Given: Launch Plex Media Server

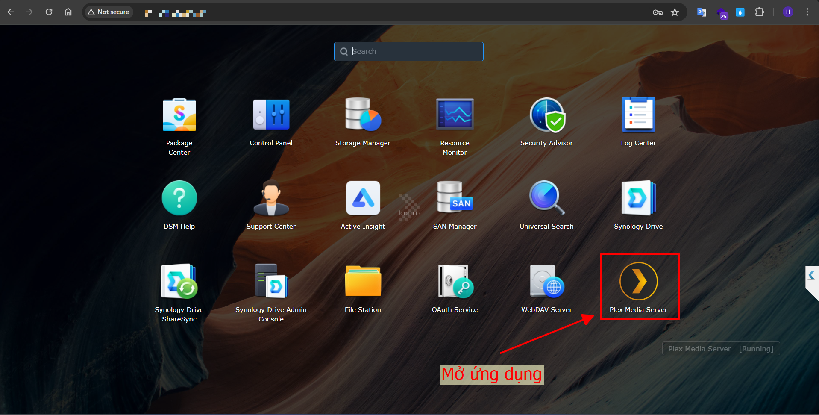Looking at the screenshot, I should [x=638, y=282].
